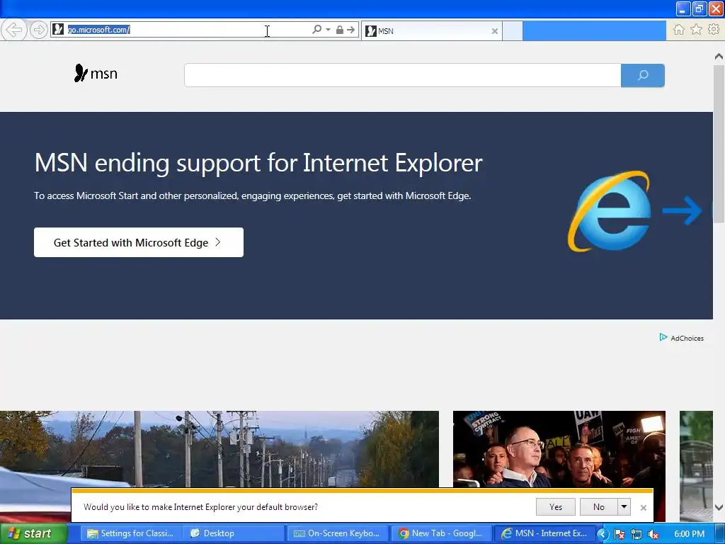
Task: Switch to On-Screen Keyboard taskbar item
Action: click(338, 533)
